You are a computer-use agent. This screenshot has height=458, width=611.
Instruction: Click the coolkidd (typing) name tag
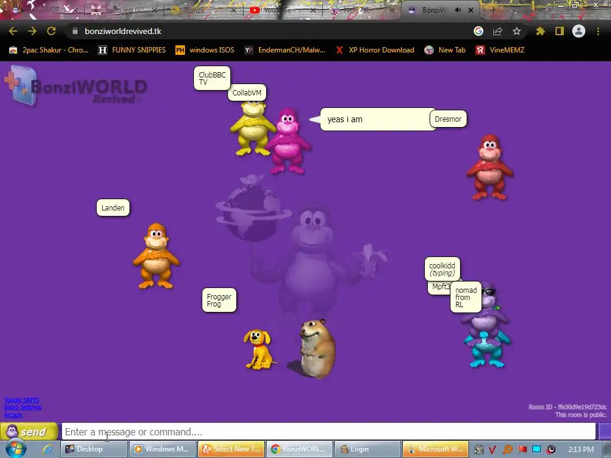[442, 269]
